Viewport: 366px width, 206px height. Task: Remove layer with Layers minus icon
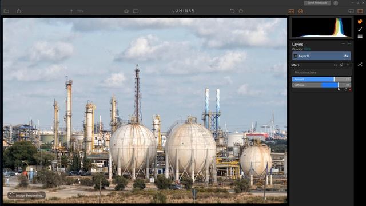point(343,43)
